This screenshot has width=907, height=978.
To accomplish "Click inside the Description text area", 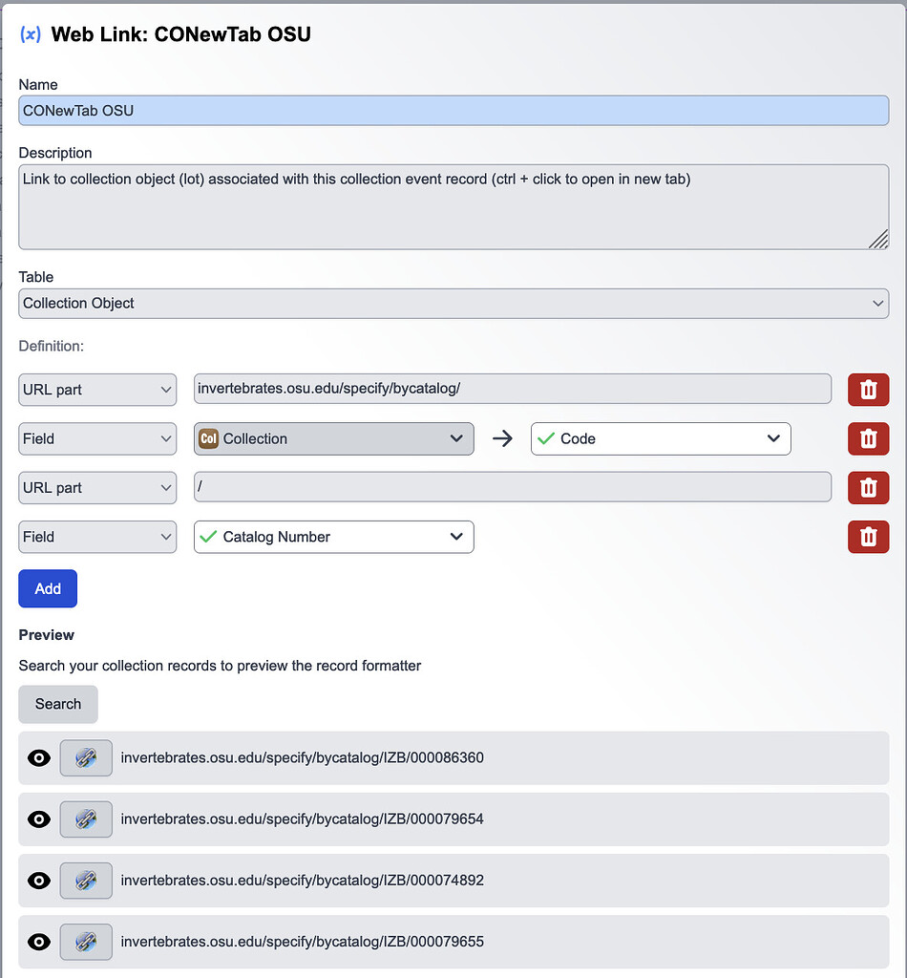I will 453,205.
